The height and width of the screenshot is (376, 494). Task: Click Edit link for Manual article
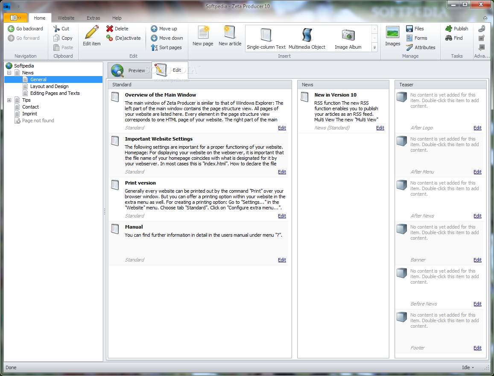(282, 260)
